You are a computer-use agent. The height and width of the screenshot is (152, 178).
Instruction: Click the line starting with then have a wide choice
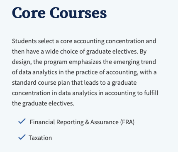tap(79, 51)
